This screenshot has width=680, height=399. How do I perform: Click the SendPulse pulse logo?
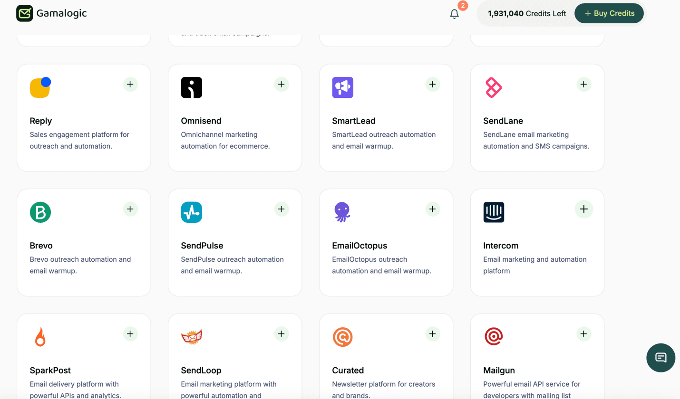pyautogui.click(x=192, y=212)
